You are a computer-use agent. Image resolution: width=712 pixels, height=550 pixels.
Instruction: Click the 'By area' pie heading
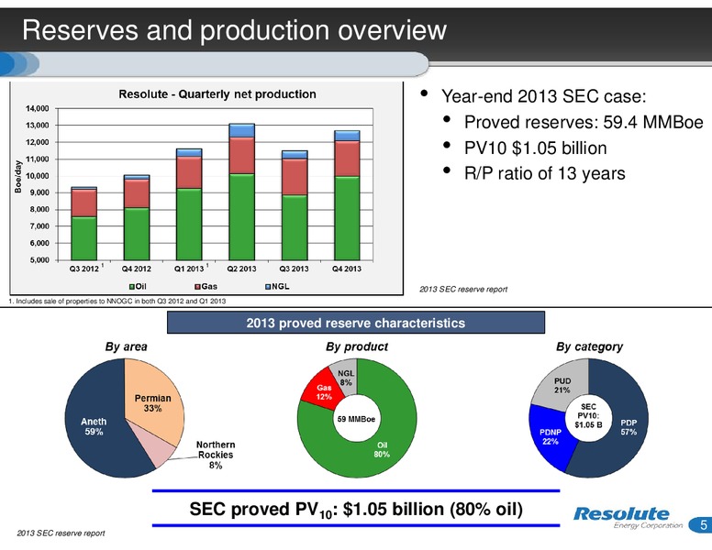[x=126, y=346]
